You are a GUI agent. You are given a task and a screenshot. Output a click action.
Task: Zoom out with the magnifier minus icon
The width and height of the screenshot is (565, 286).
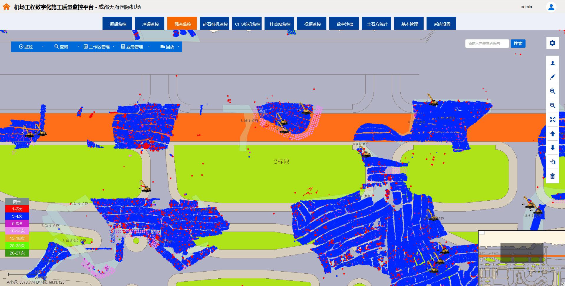pyautogui.click(x=552, y=105)
